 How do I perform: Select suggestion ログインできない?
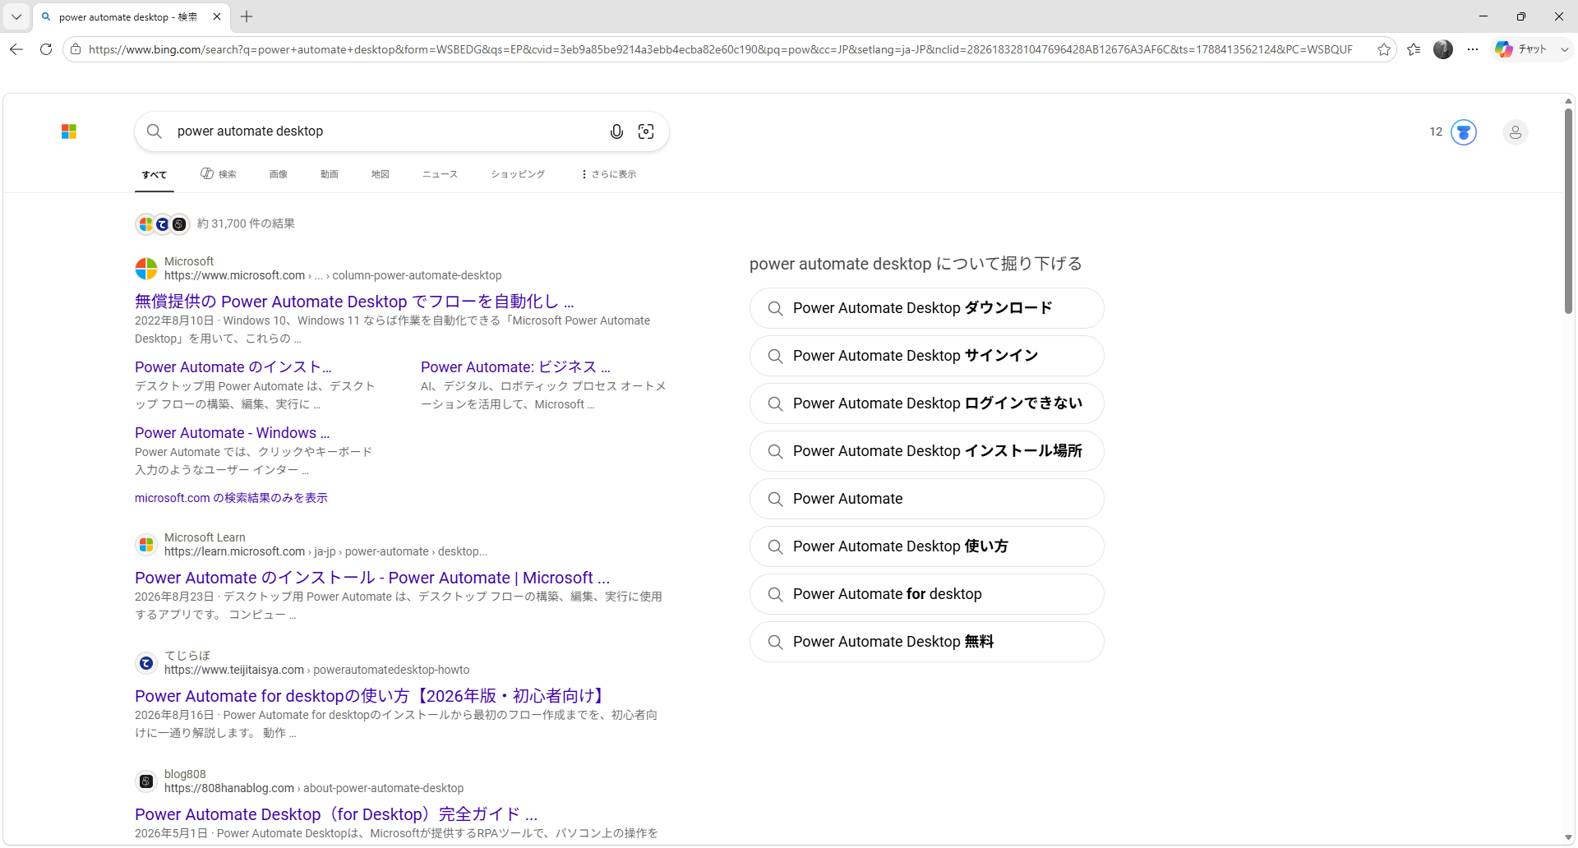(926, 403)
